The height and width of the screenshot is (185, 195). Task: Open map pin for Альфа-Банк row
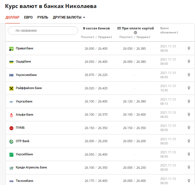click(x=189, y=115)
